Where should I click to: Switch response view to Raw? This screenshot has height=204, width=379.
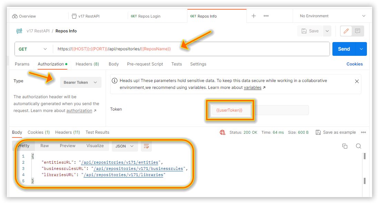pyautogui.click(x=45, y=146)
